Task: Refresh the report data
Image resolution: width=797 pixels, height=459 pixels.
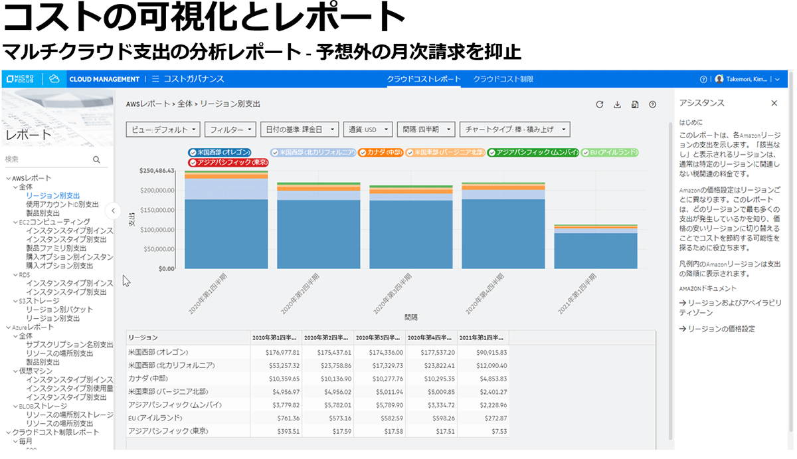Action: click(600, 105)
